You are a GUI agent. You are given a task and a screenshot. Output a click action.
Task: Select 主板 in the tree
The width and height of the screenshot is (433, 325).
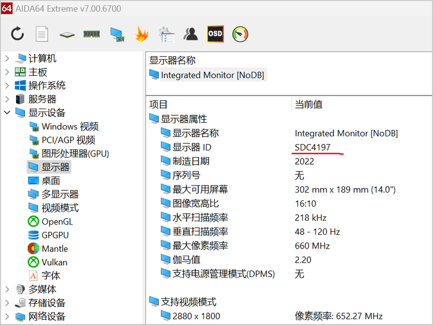(37, 72)
